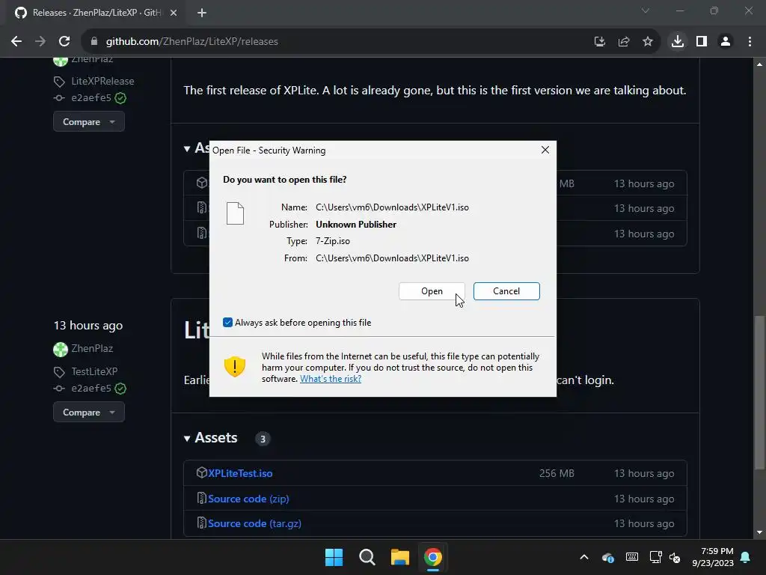Click the install app icon in address bar
The height and width of the screenshot is (575, 766).
(599, 42)
